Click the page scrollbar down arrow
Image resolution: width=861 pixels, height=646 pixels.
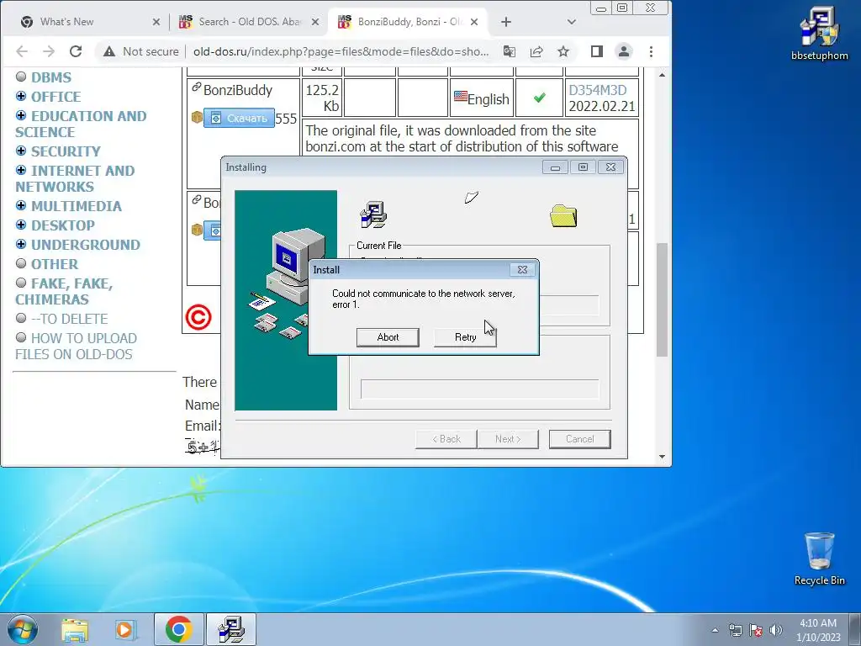tap(663, 457)
